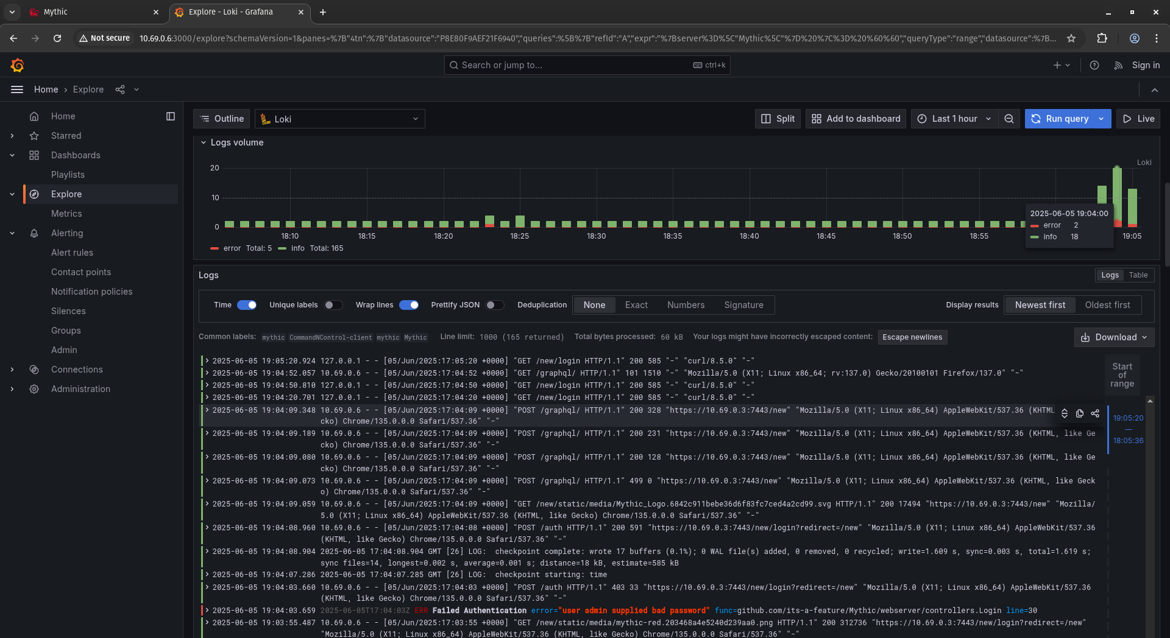Select Numbers deduplication option
Viewport: 1170px width, 638px height.
coord(686,305)
